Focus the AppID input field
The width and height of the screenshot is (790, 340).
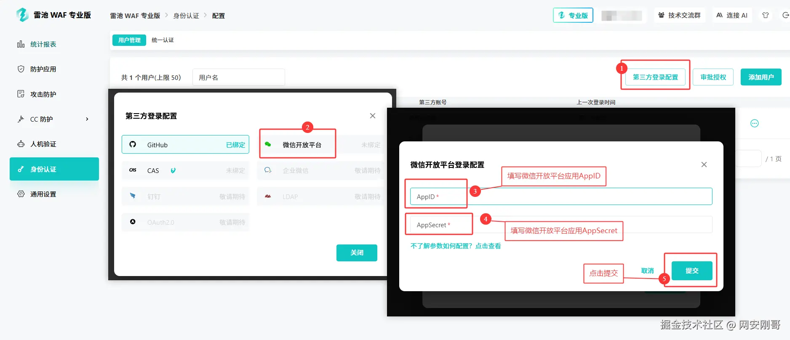point(561,197)
